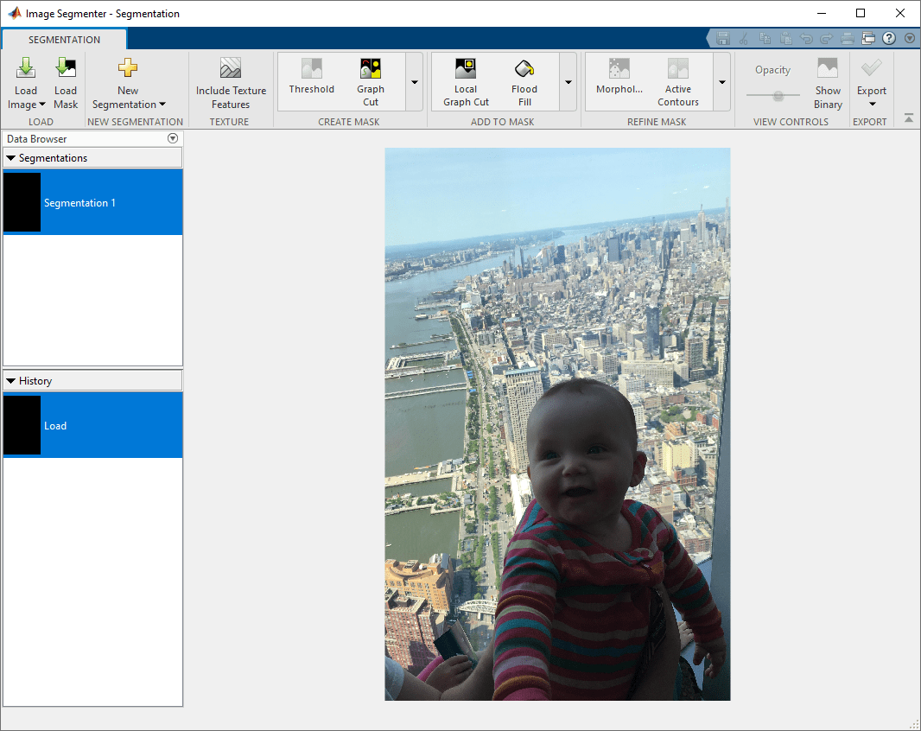Collapse the History section
Image resolution: width=921 pixels, height=731 pixels.
coord(10,381)
